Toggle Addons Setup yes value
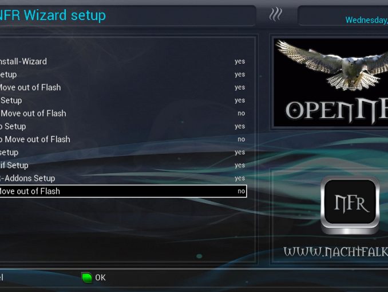This screenshot has width=388, height=292. coord(240,178)
